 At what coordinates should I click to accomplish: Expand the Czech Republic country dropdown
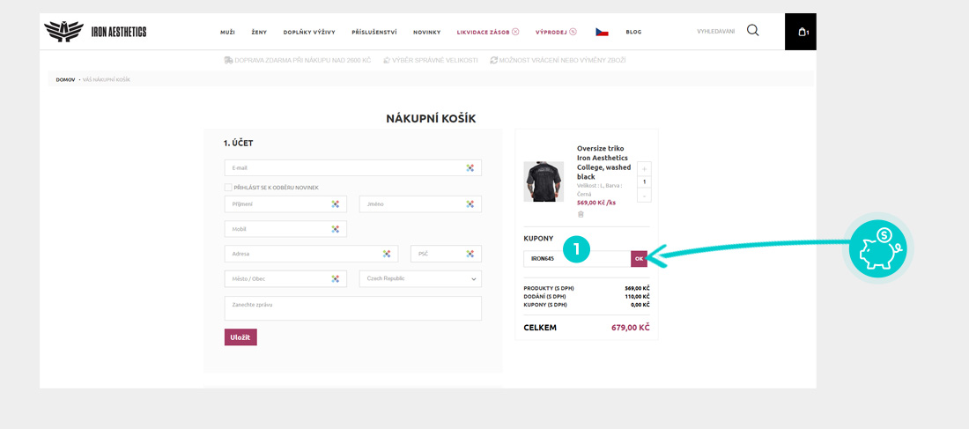click(x=420, y=278)
